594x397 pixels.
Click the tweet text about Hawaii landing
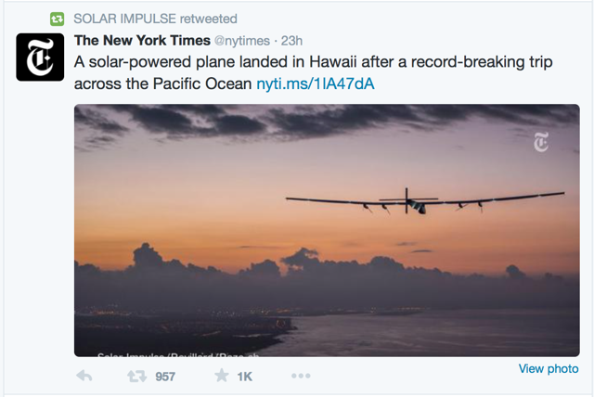314,72
